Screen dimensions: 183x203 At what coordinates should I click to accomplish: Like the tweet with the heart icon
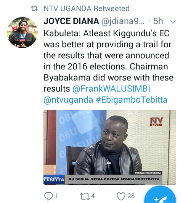click(121, 196)
